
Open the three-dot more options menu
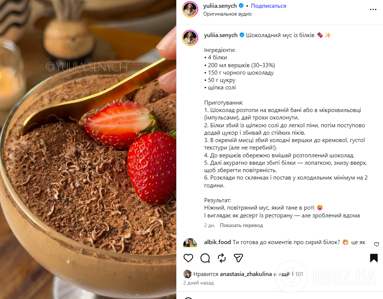373,10
